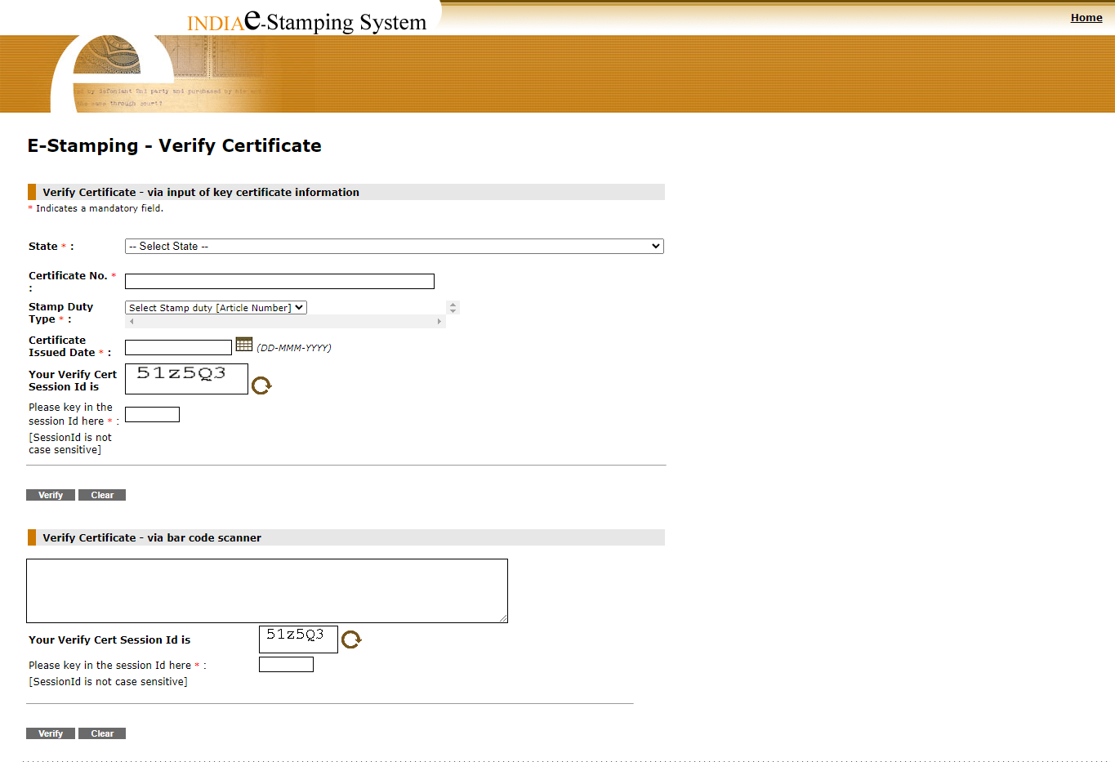Click Verify button under bar code scanner section
Screen dimensions: 1115x762
pyautogui.click(x=51, y=733)
